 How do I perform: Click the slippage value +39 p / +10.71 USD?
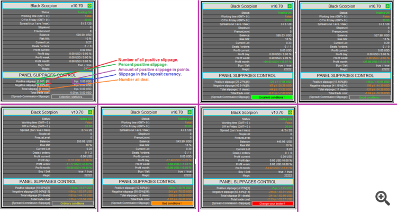click(180, 188)
